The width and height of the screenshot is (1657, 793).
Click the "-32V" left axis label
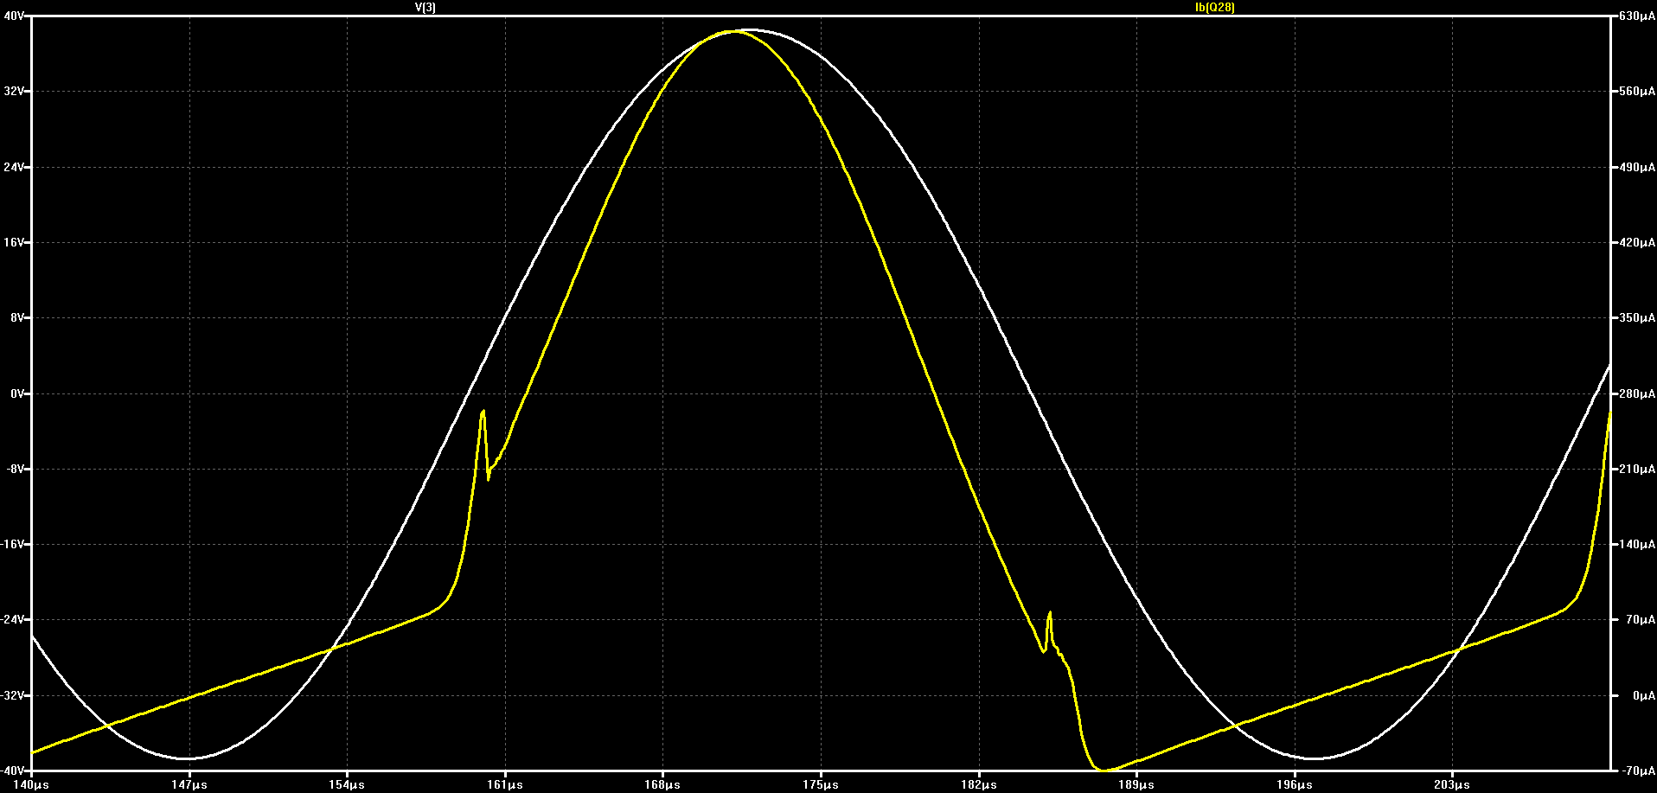coord(13,695)
